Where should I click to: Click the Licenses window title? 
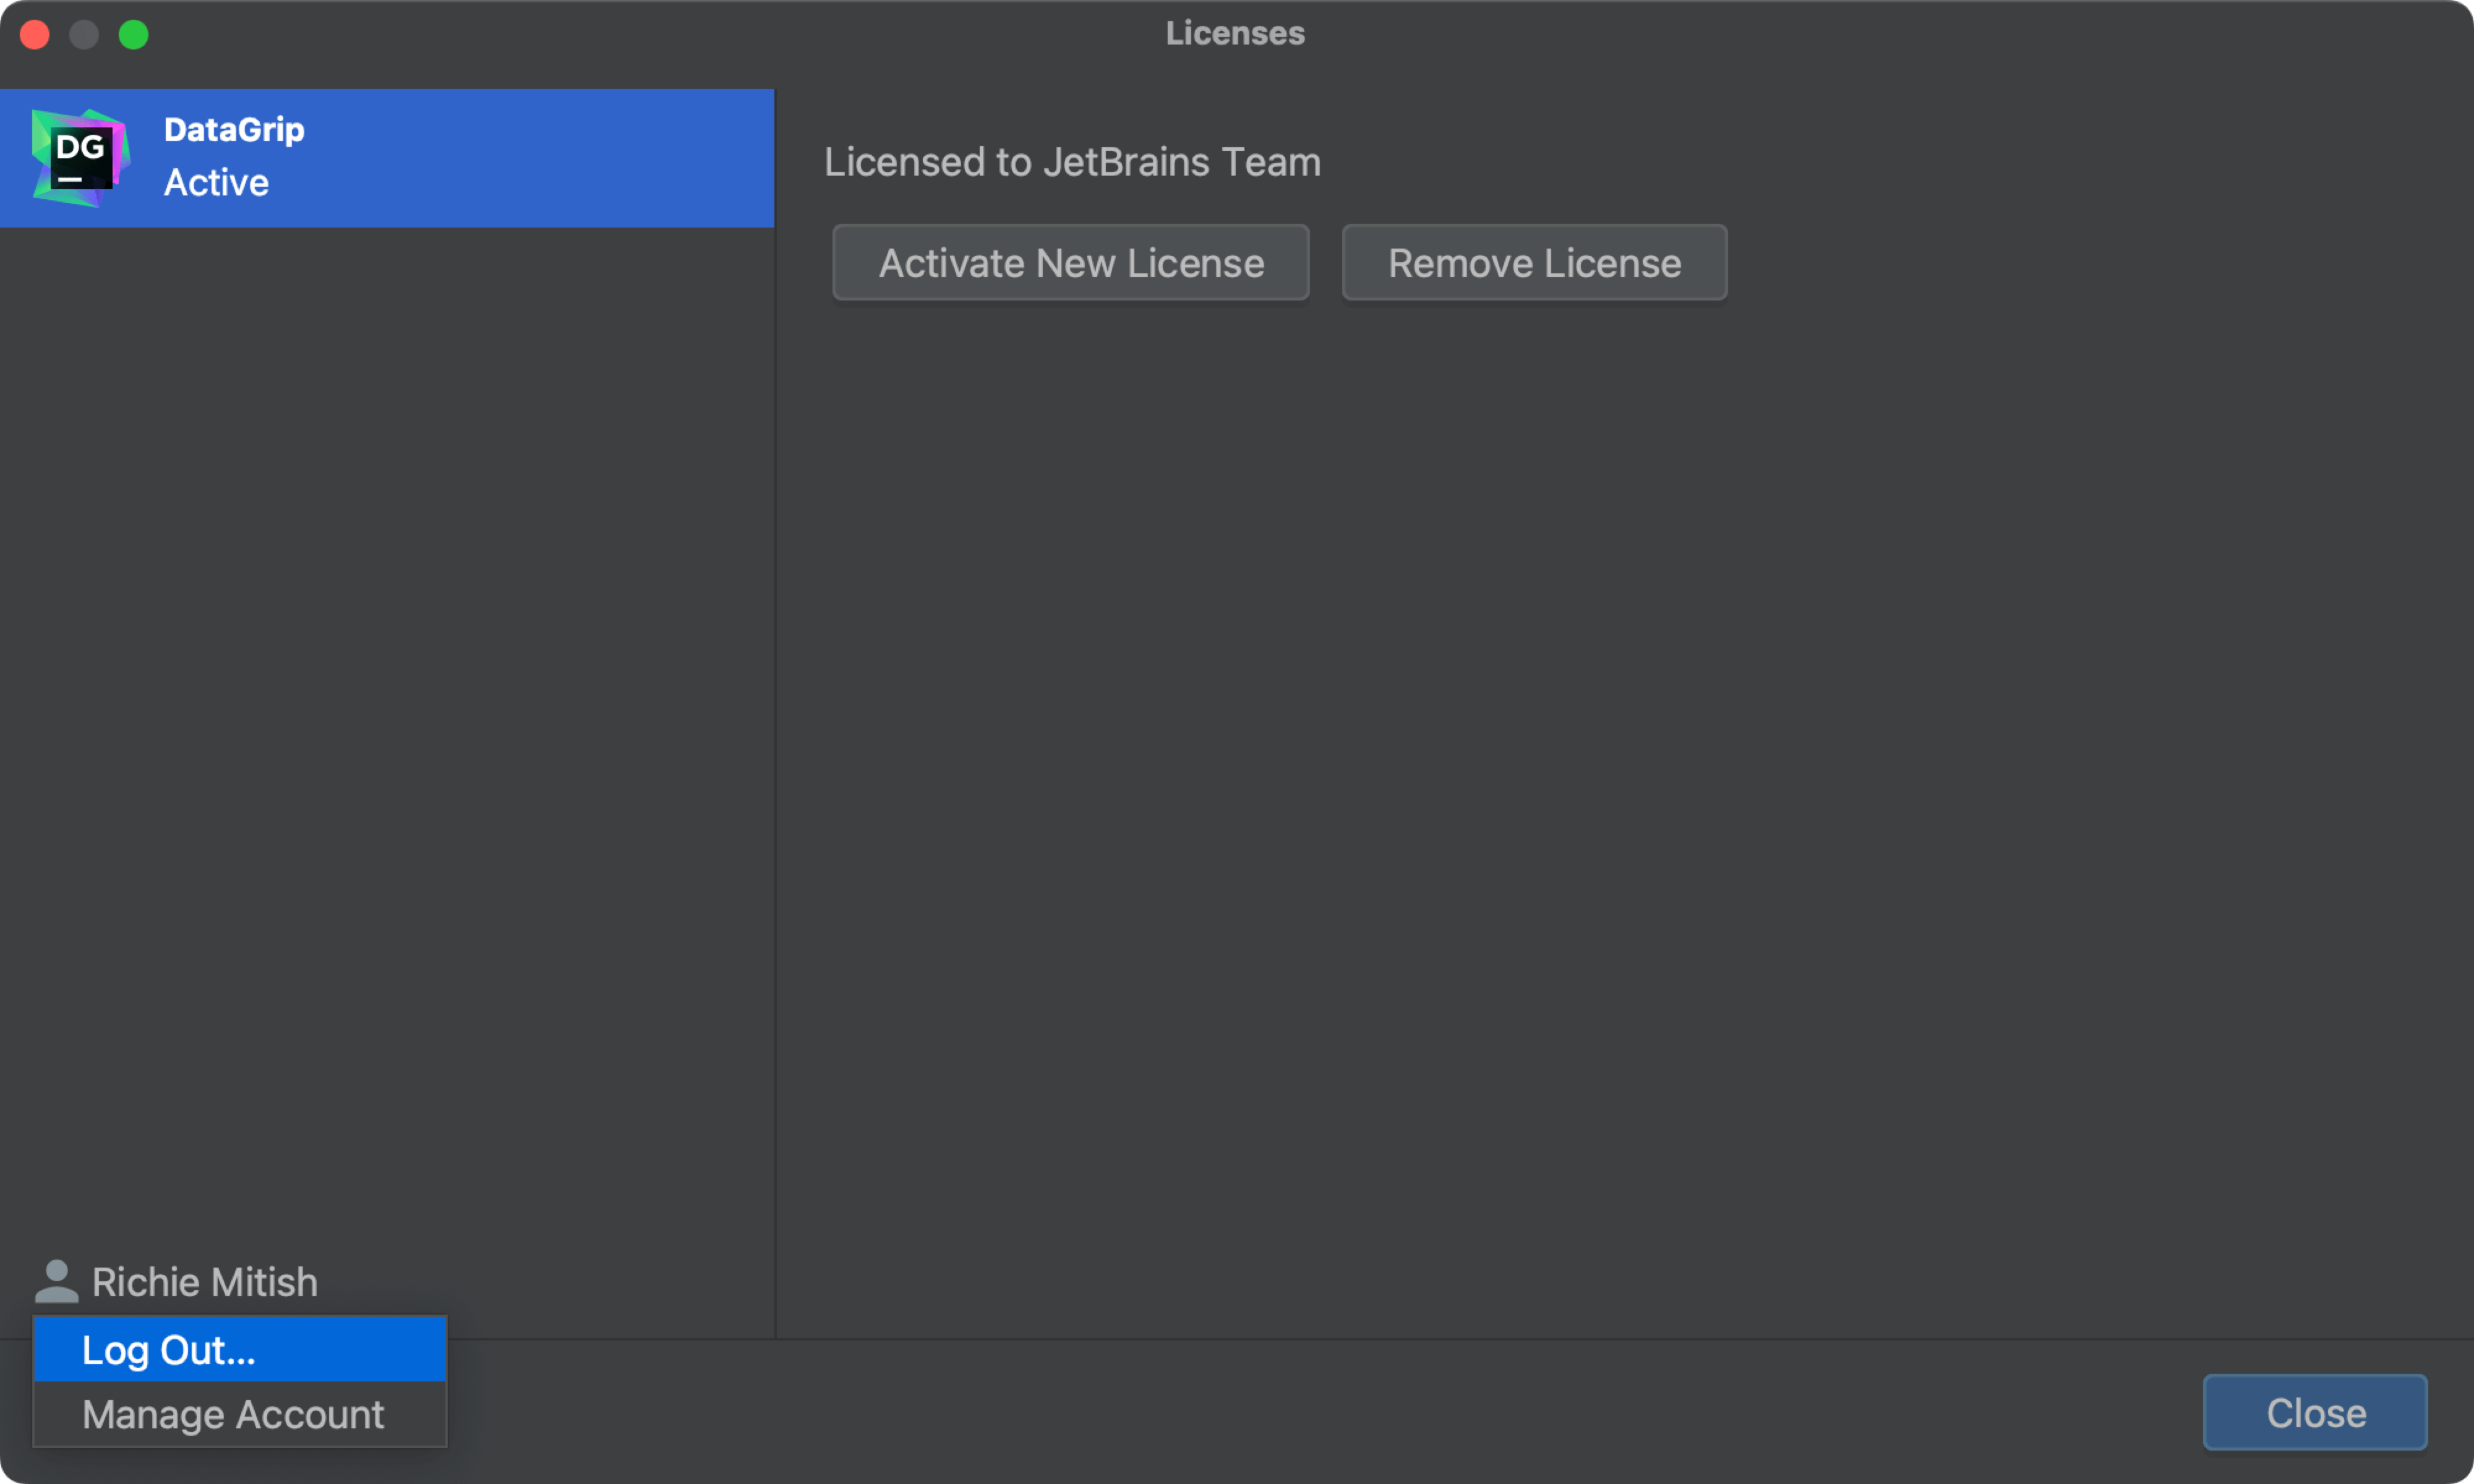1235,33
